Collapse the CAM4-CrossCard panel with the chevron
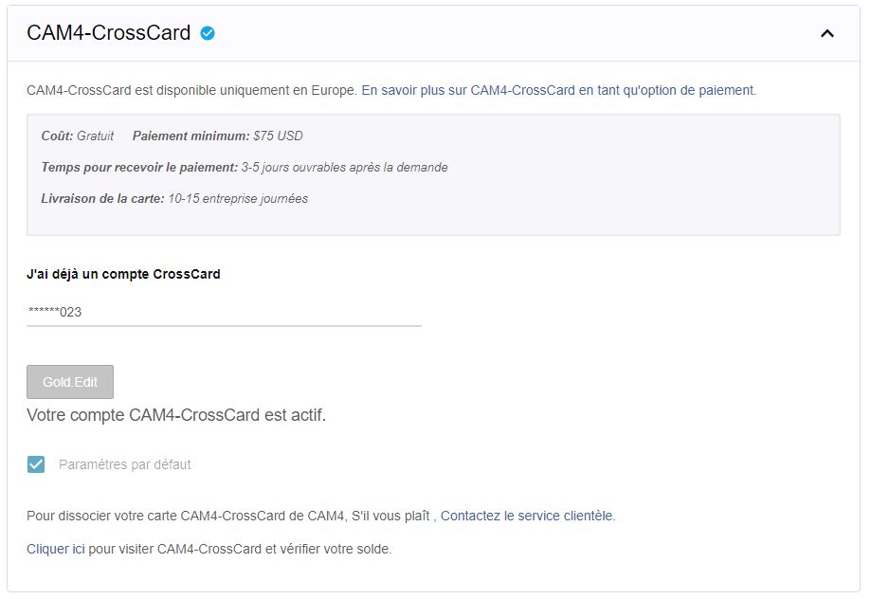Screen dimensions: 871x599 tap(826, 33)
